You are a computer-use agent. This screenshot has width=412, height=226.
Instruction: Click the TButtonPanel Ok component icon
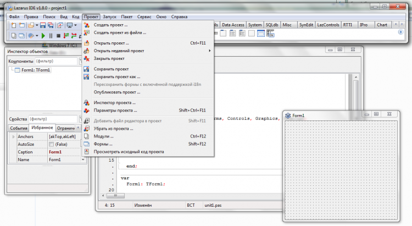270,34
